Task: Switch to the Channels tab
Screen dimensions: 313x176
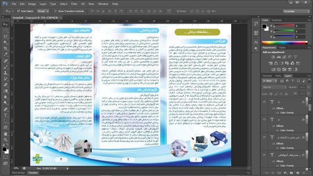Action: click(x=267, y=76)
